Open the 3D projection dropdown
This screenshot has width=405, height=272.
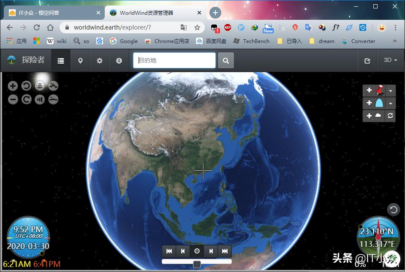point(390,60)
